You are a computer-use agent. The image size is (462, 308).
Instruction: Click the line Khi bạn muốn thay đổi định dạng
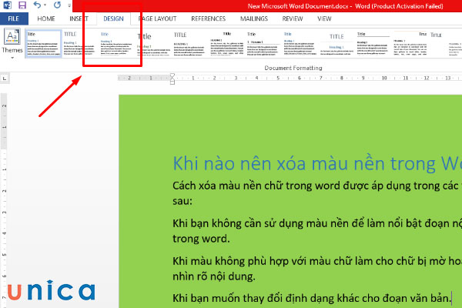point(312,298)
